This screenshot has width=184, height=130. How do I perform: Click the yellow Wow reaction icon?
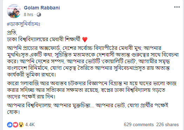(x=21, y=125)
